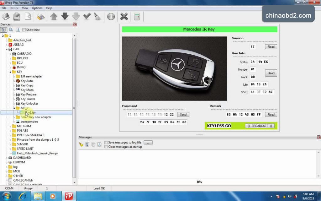Viewport: 321px width, 201px height.
Task: Click the tree view icon in Devices panel
Action: coord(3,30)
